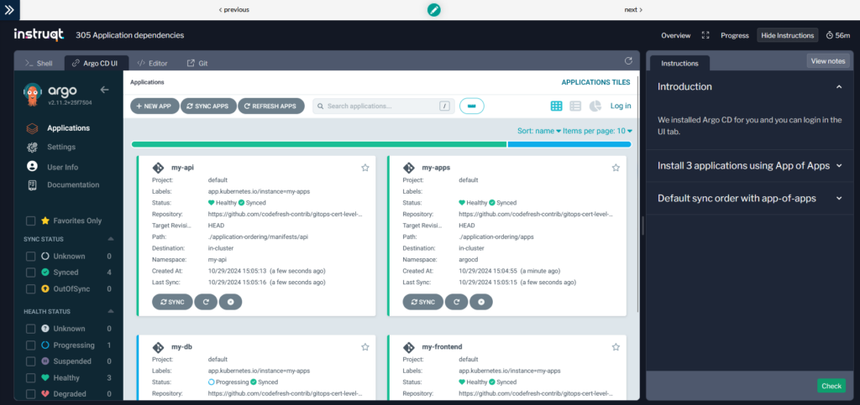Click the Search applications input field
The image size is (860, 405).
383,106
